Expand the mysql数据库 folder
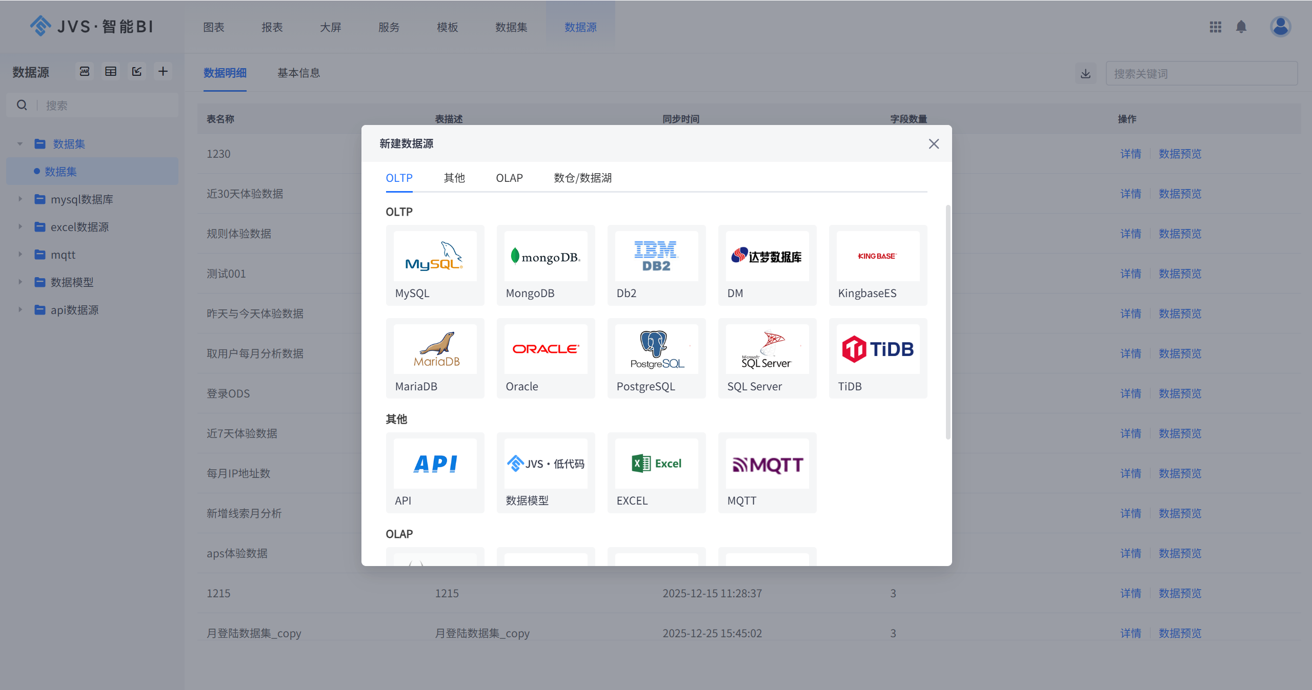1312x690 pixels. tap(21, 199)
